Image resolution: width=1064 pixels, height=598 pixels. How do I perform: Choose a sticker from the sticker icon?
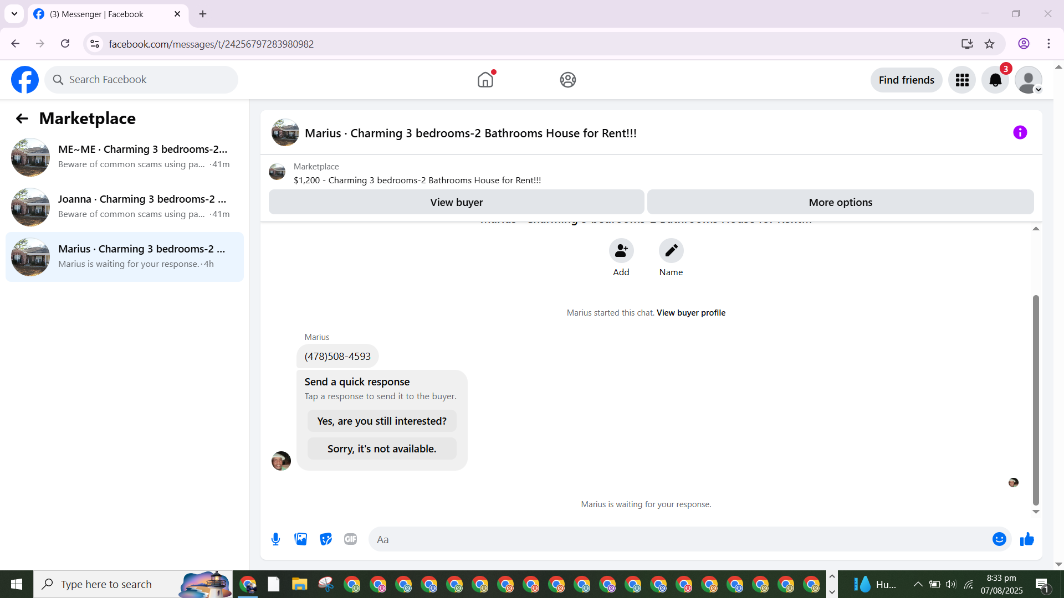(326, 539)
